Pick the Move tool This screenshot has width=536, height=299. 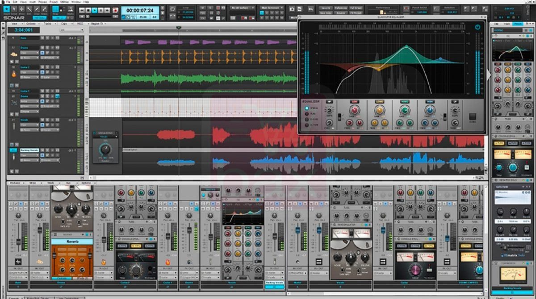[x=22, y=9]
